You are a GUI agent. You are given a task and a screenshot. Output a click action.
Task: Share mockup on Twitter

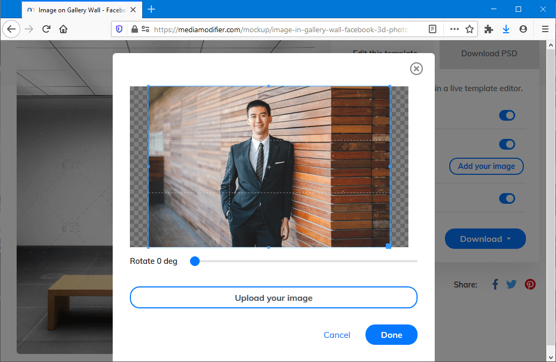coord(511,284)
